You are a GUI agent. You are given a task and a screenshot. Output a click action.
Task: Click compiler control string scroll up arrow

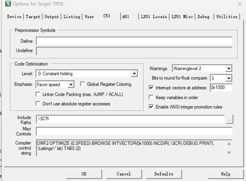point(229,143)
